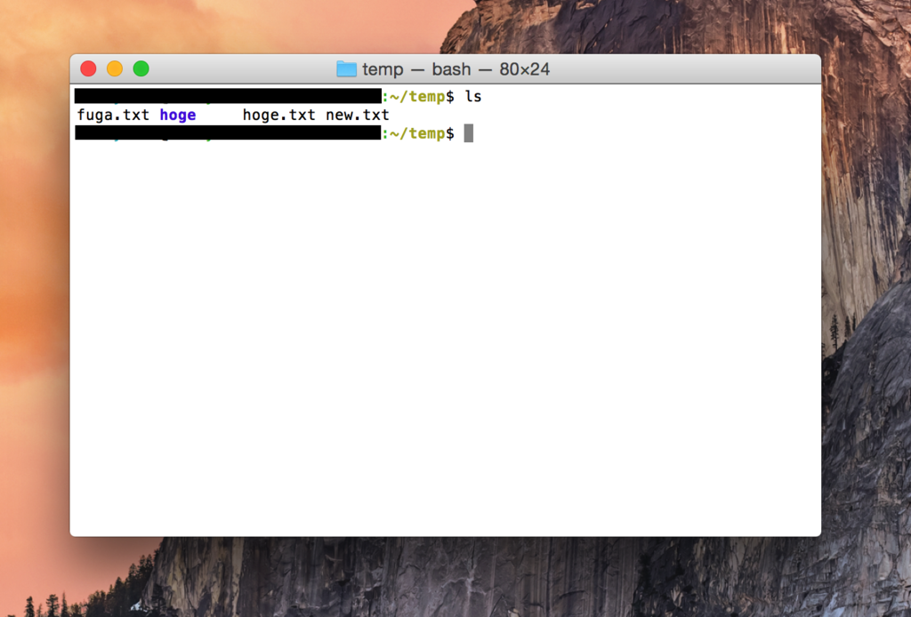The width and height of the screenshot is (911, 617).
Task: Click the 'temp — bash — 80×24' window title
Action: click(x=455, y=69)
